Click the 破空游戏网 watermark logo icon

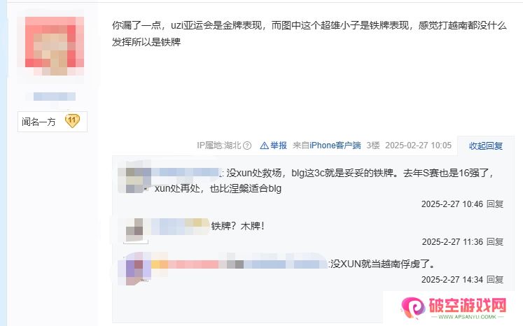click(x=413, y=307)
